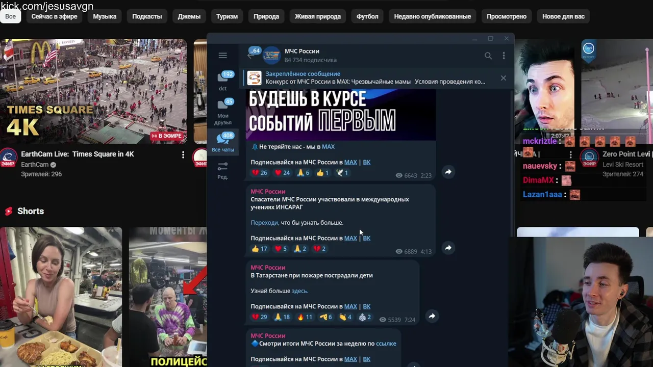This screenshot has height=367, width=653.
Task: Open the здесь link in Татарстан post
Action: pyautogui.click(x=299, y=291)
